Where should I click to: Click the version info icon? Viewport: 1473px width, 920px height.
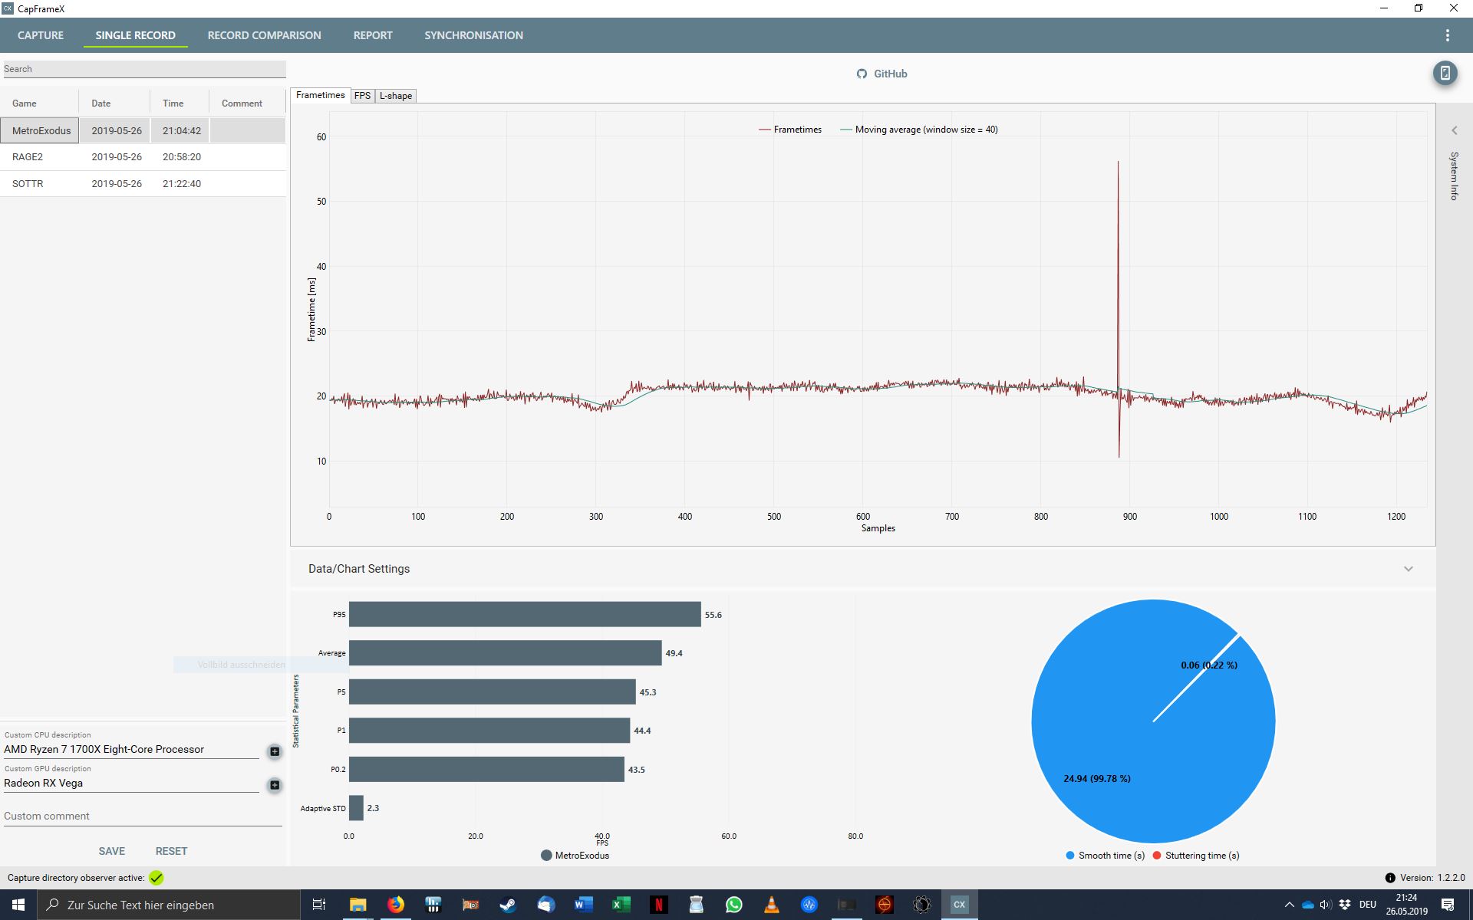point(1390,878)
